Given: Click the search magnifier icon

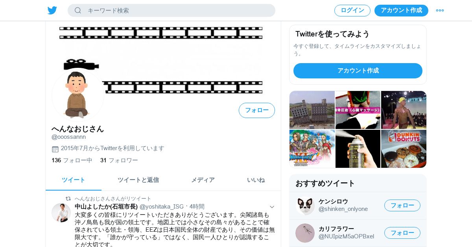Looking at the screenshot, I should [78, 10].
